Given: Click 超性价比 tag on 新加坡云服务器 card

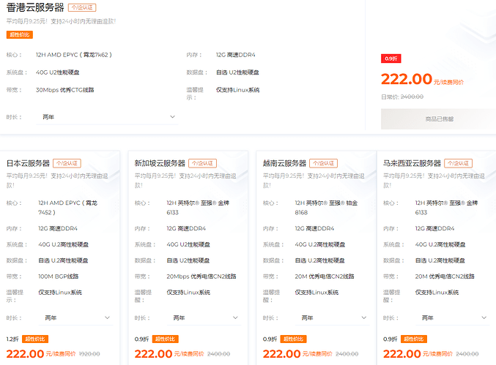Looking at the screenshot, I should pos(166,339).
